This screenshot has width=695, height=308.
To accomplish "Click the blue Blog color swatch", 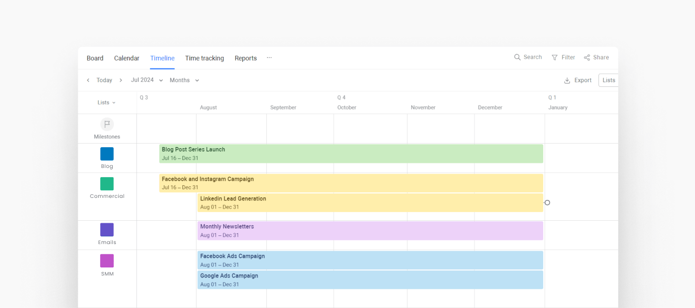I will 107,154.
